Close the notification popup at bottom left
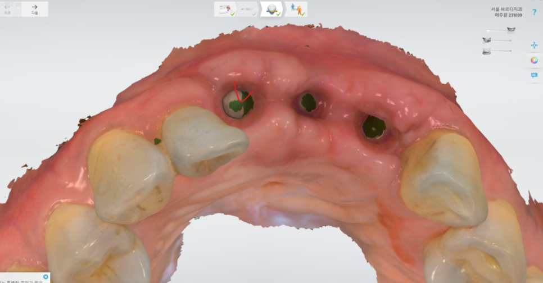 46,277
